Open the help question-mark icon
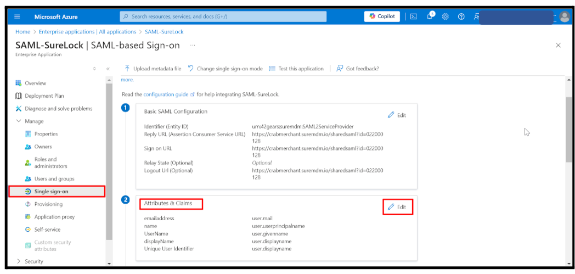Image resolution: width=575 pixels, height=274 pixels. pyautogui.click(x=461, y=16)
